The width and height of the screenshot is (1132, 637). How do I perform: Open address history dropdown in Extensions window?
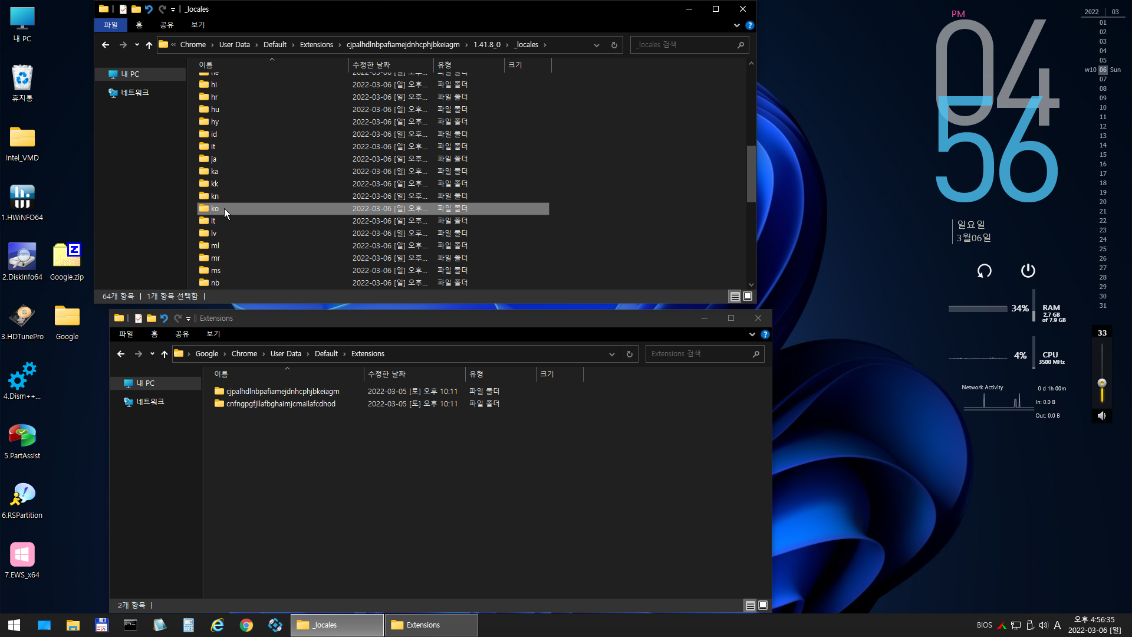611,354
